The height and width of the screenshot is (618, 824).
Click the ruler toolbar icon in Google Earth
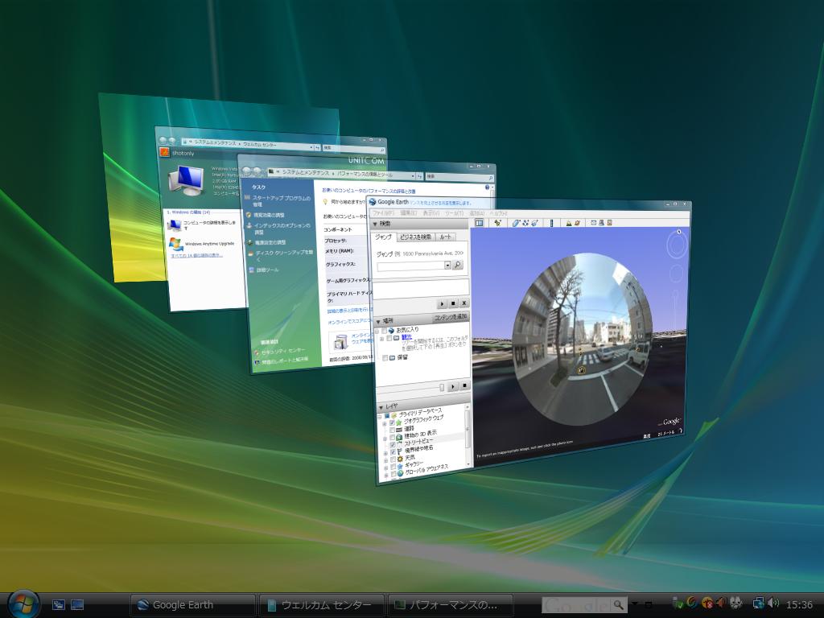pos(551,223)
